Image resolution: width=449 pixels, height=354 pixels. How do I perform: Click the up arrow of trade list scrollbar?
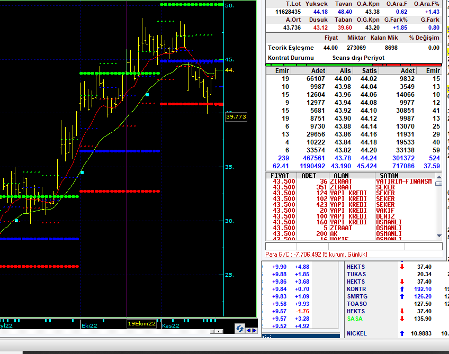439,177
